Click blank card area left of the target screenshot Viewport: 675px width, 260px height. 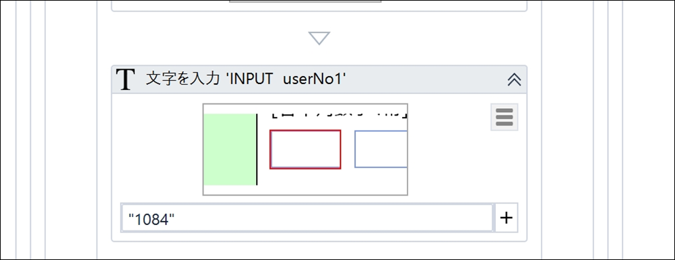158,149
